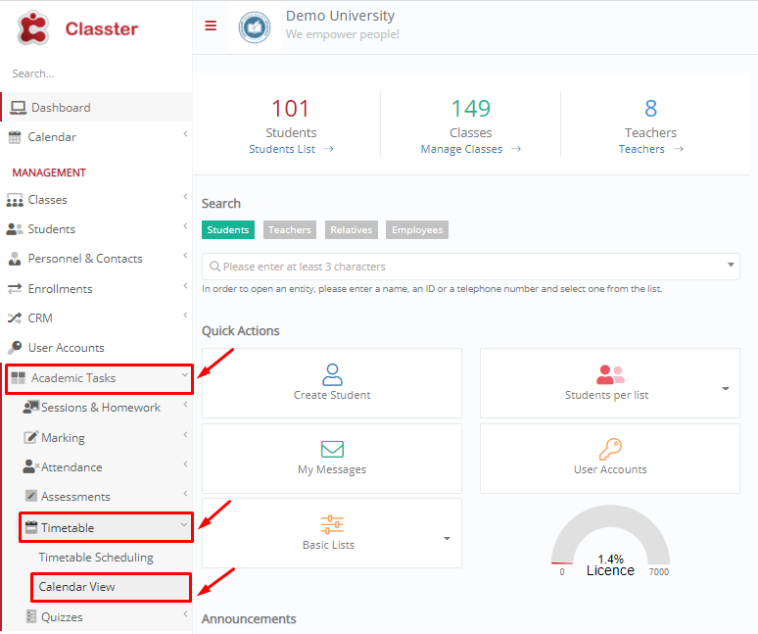Click the Licence usage gauge

pos(610,541)
